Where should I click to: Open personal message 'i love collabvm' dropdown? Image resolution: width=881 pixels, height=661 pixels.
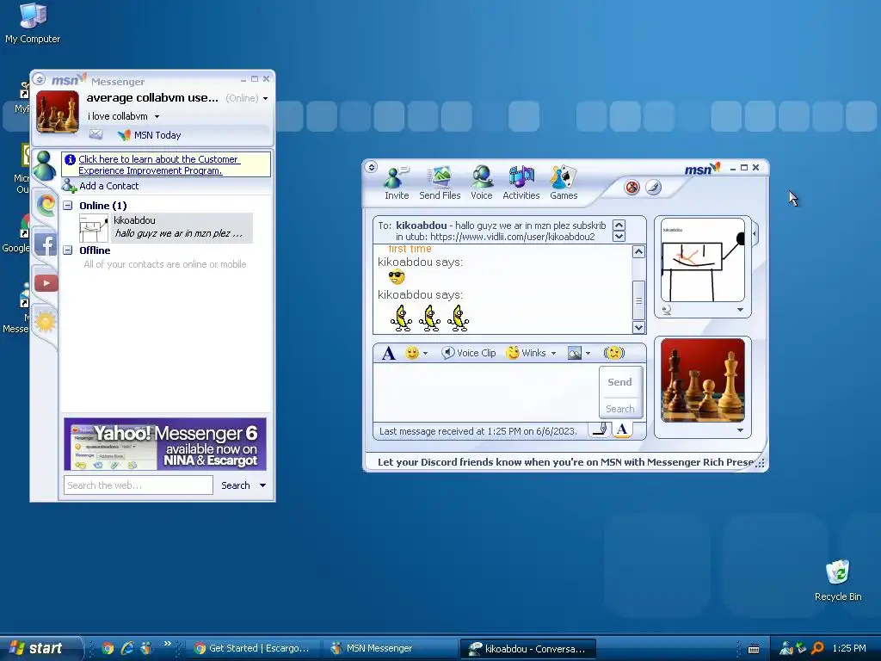pos(157,117)
